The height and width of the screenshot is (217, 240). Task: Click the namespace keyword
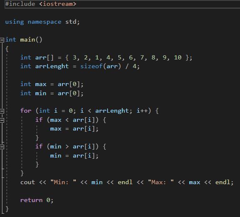click(45, 22)
